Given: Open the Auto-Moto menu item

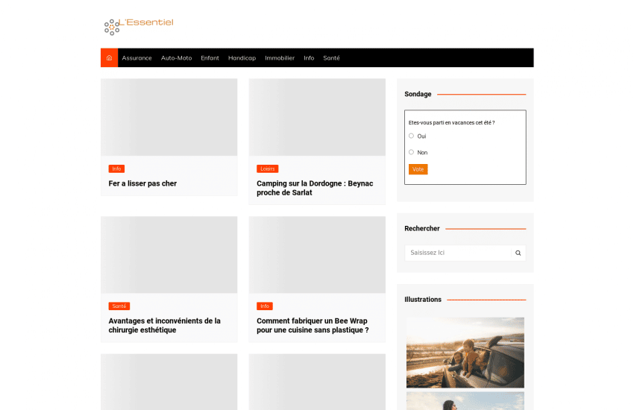Looking at the screenshot, I should pos(176,57).
